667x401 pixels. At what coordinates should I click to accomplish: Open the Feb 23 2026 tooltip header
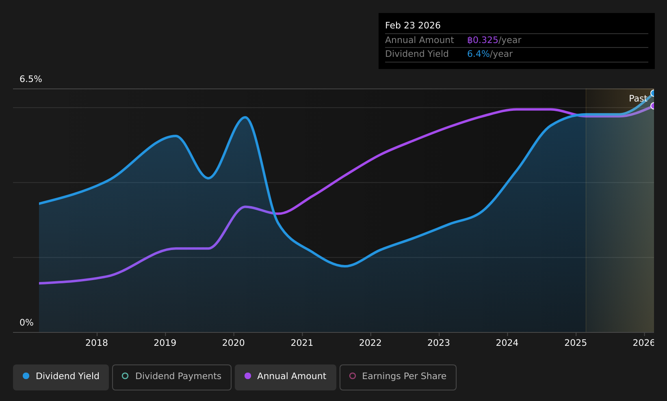pos(413,25)
